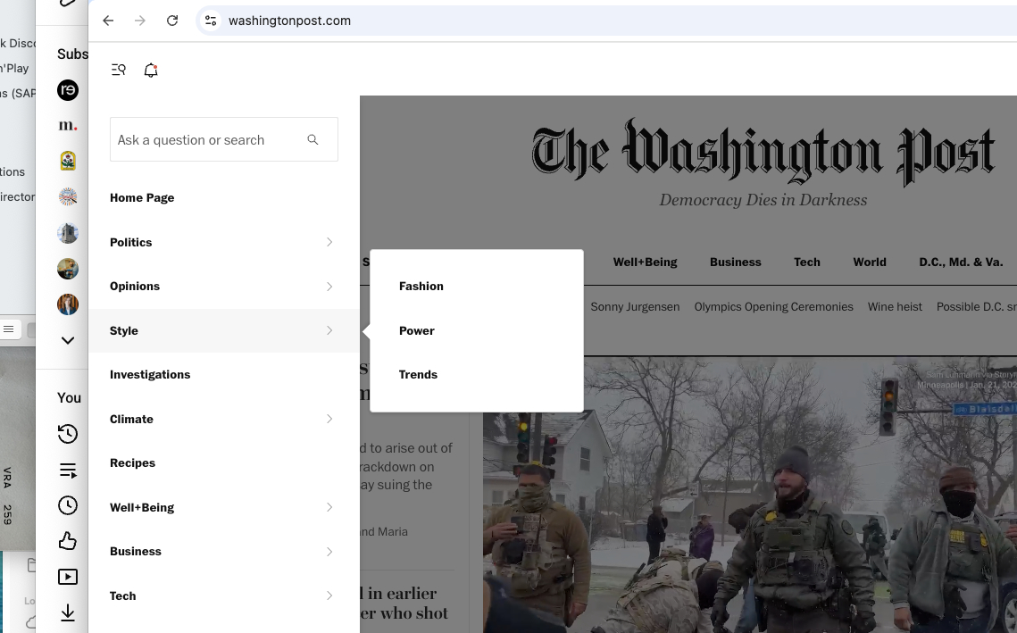Click the 'Ask a question or search' field
The image size is (1017, 633).
(x=205, y=140)
